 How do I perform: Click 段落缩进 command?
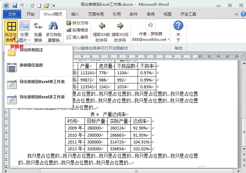77,30
